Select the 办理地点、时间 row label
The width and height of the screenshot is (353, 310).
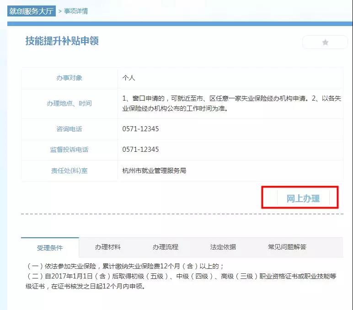(x=70, y=103)
